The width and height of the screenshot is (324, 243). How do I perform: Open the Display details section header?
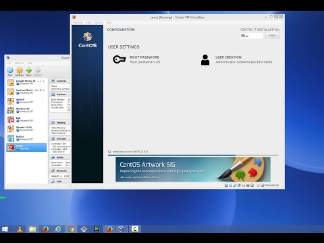[59, 123]
